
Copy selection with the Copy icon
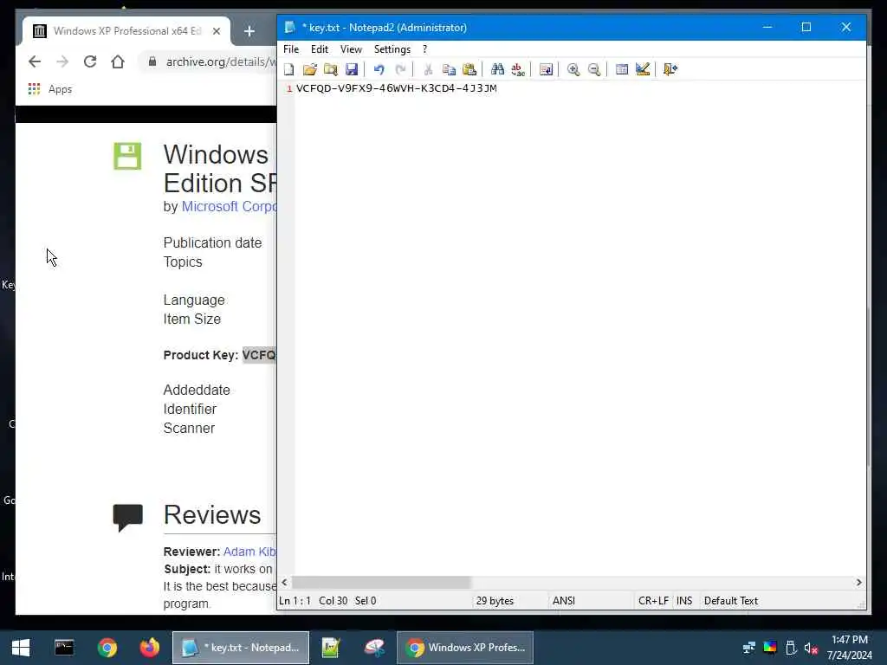pos(450,69)
